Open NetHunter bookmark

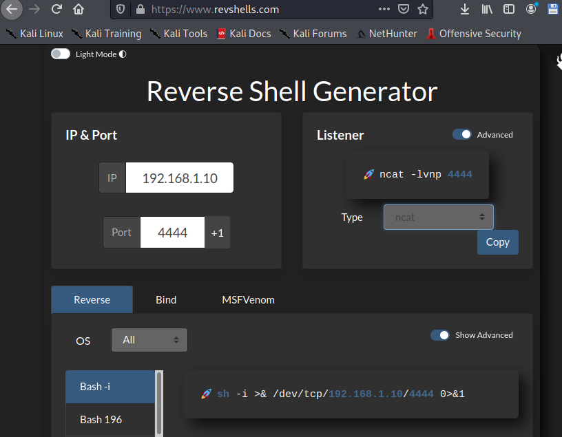[386, 34]
